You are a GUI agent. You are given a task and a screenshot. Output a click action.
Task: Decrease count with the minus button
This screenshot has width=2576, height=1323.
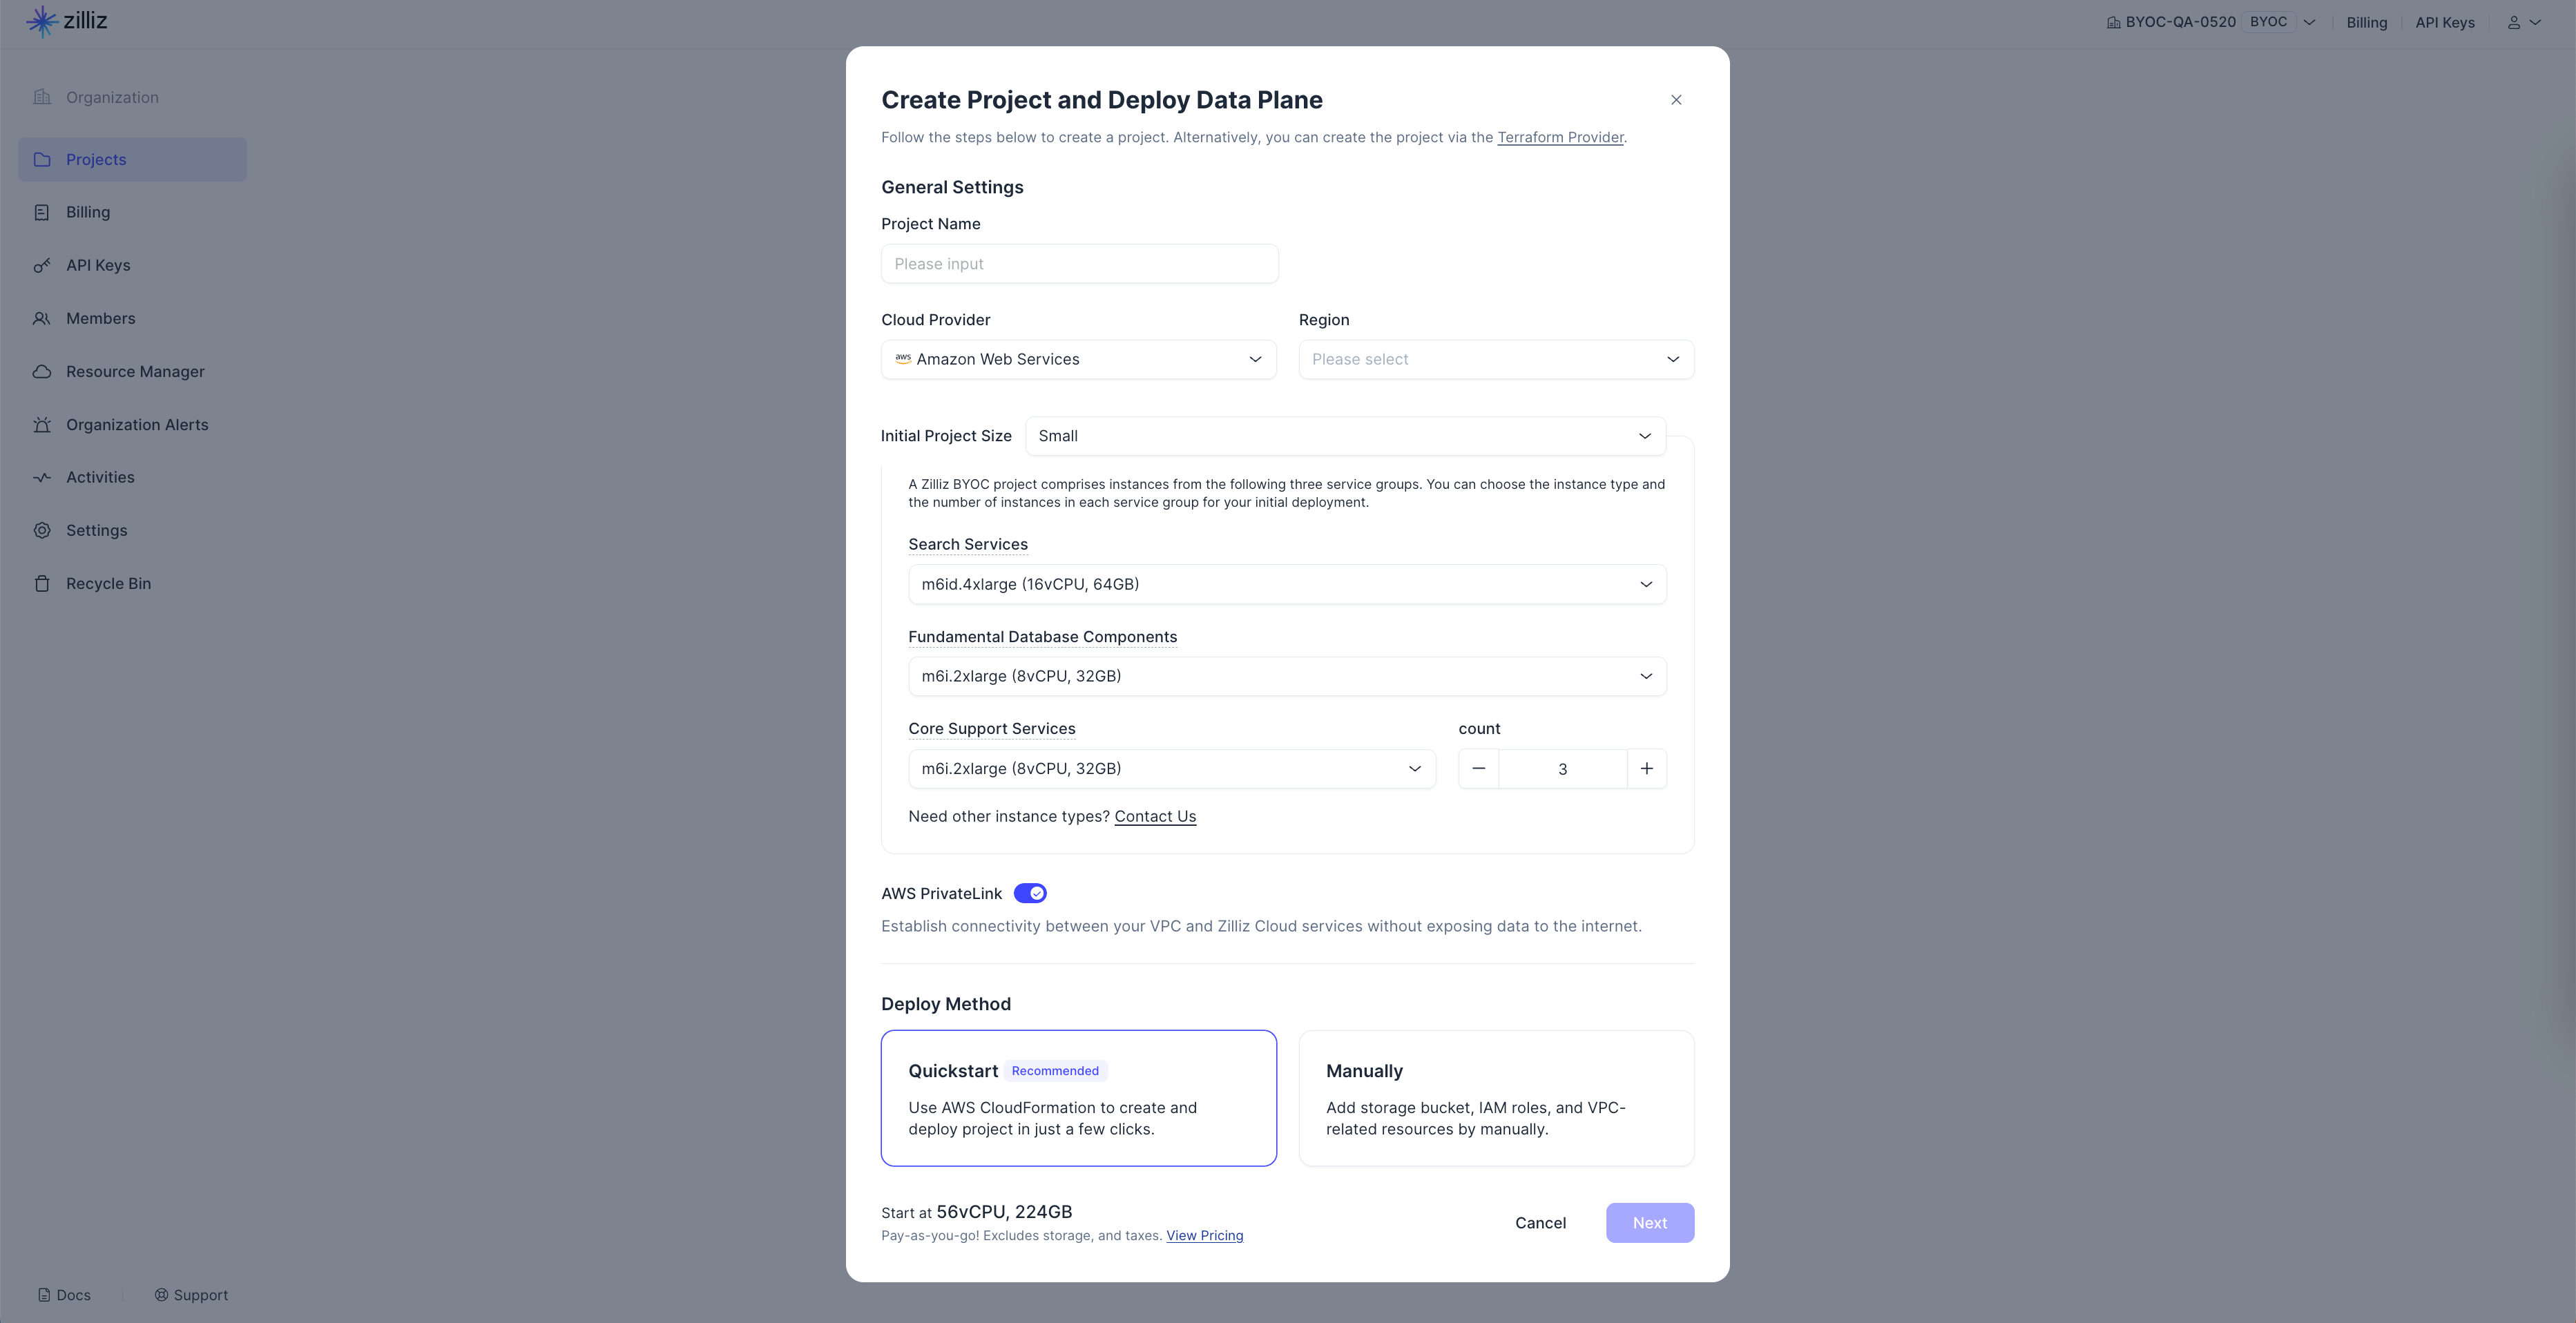[1479, 769]
